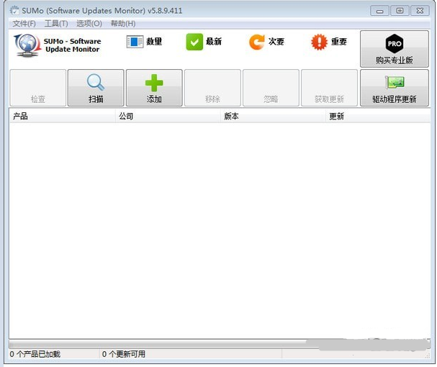Click the SUMo title bar app icon
The image size is (437, 367).
click(14, 11)
